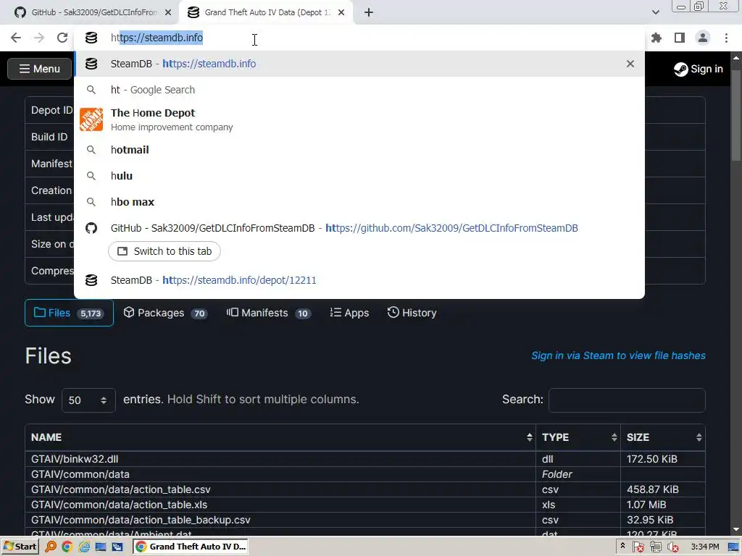Image resolution: width=742 pixels, height=556 pixels.
Task: Focus the Files Search input field
Action: pyautogui.click(x=627, y=400)
